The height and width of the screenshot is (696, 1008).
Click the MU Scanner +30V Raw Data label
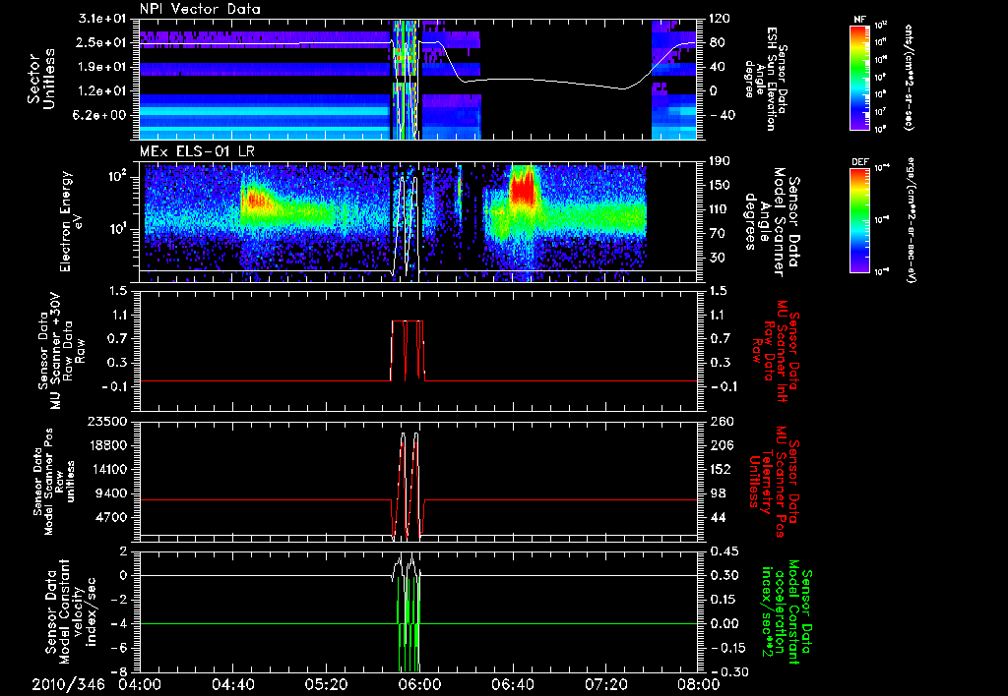(x=62, y=351)
